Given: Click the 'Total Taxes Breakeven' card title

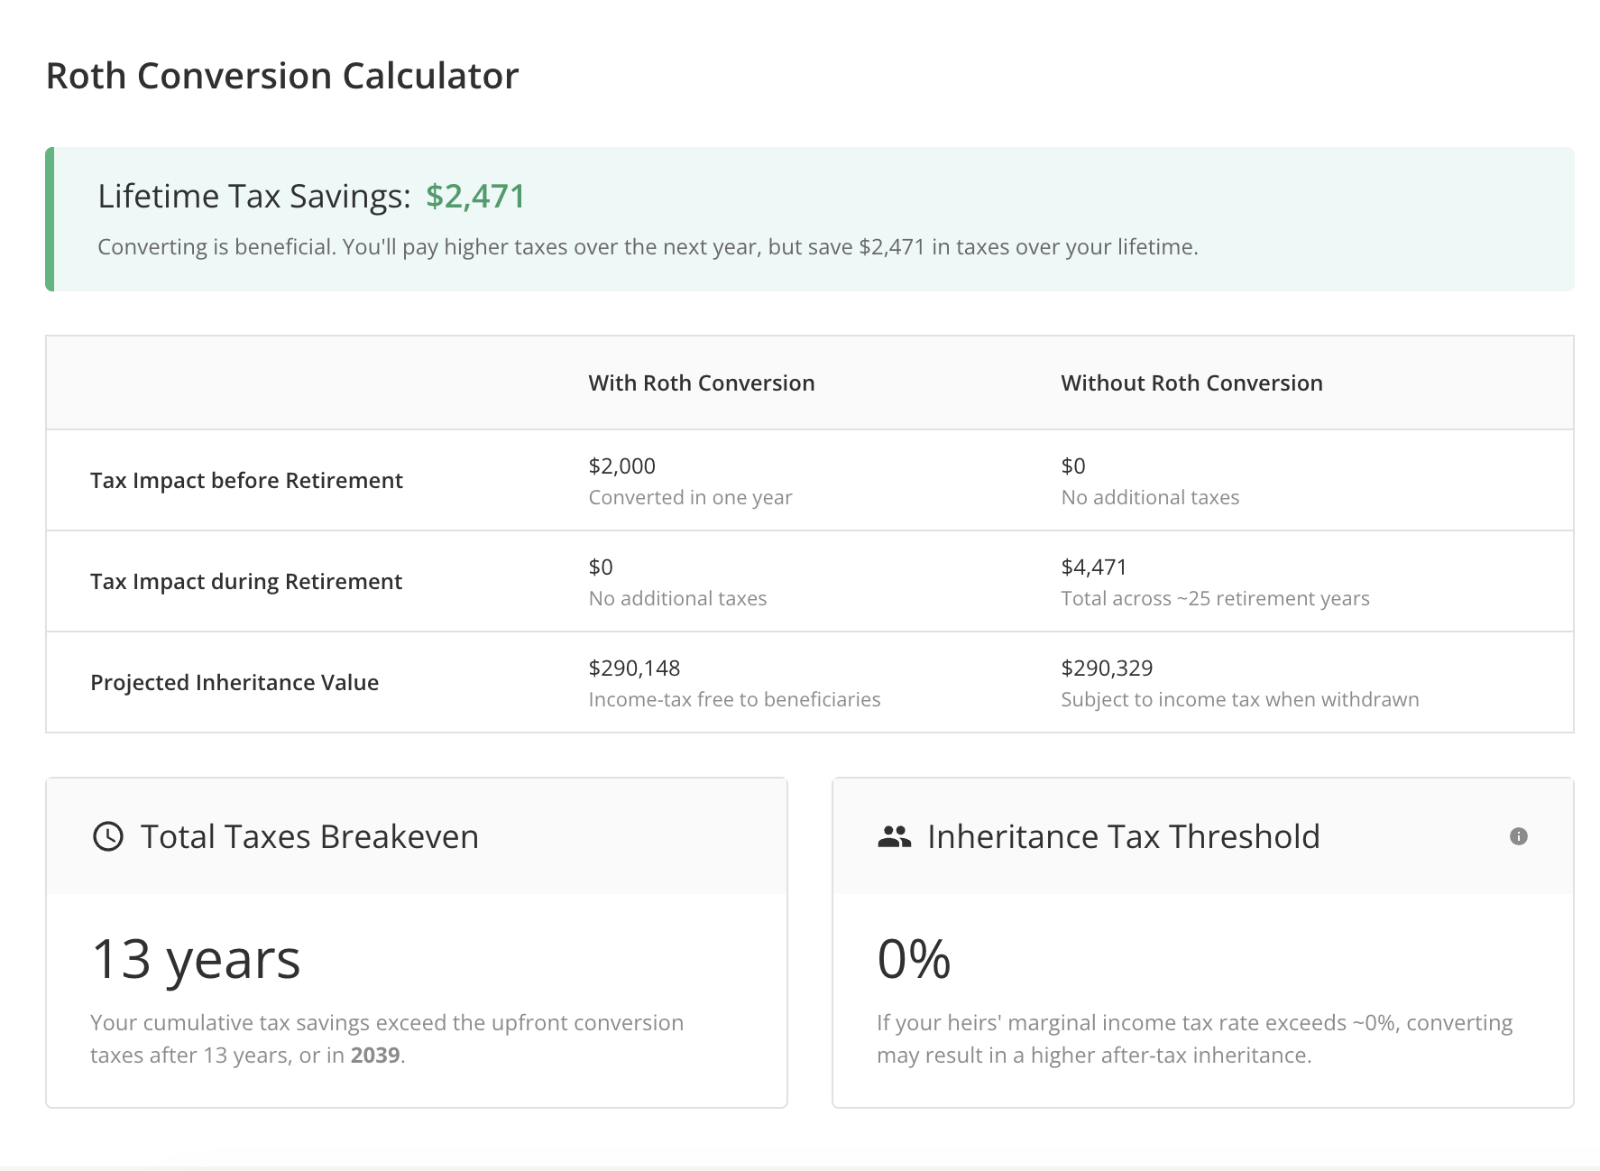Looking at the screenshot, I should click(309, 836).
